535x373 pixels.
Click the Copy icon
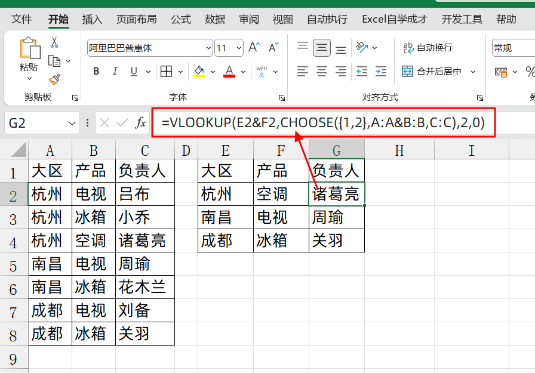pos(54,61)
